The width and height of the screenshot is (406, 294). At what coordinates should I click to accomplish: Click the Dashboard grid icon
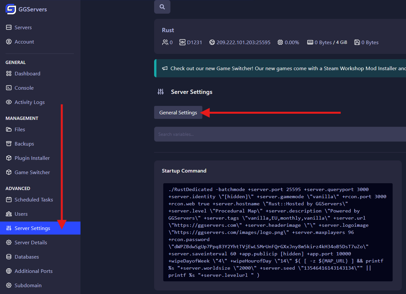pyautogui.click(x=8, y=73)
